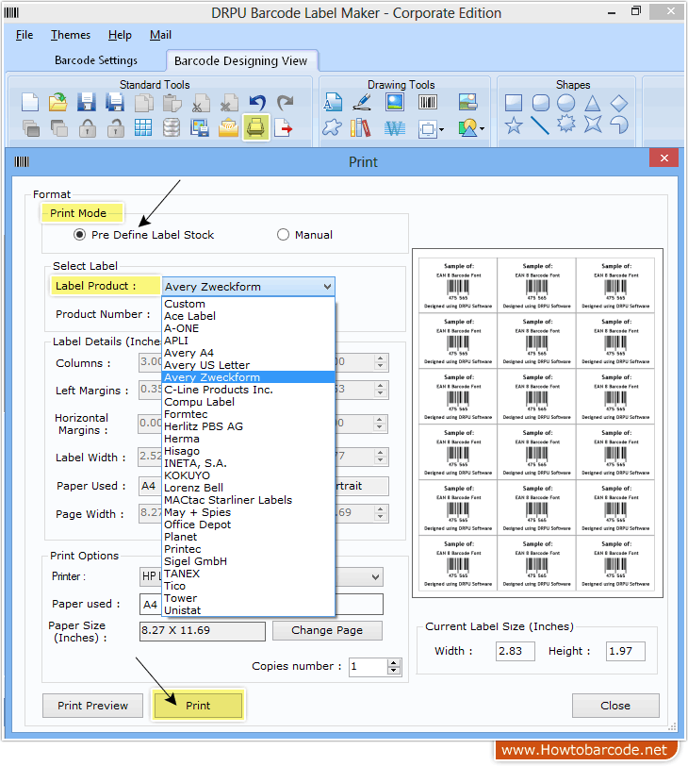Collapse the Label Product combo box
This screenshot has width=688, height=766.
pyautogui.click(x=327, y=287)
